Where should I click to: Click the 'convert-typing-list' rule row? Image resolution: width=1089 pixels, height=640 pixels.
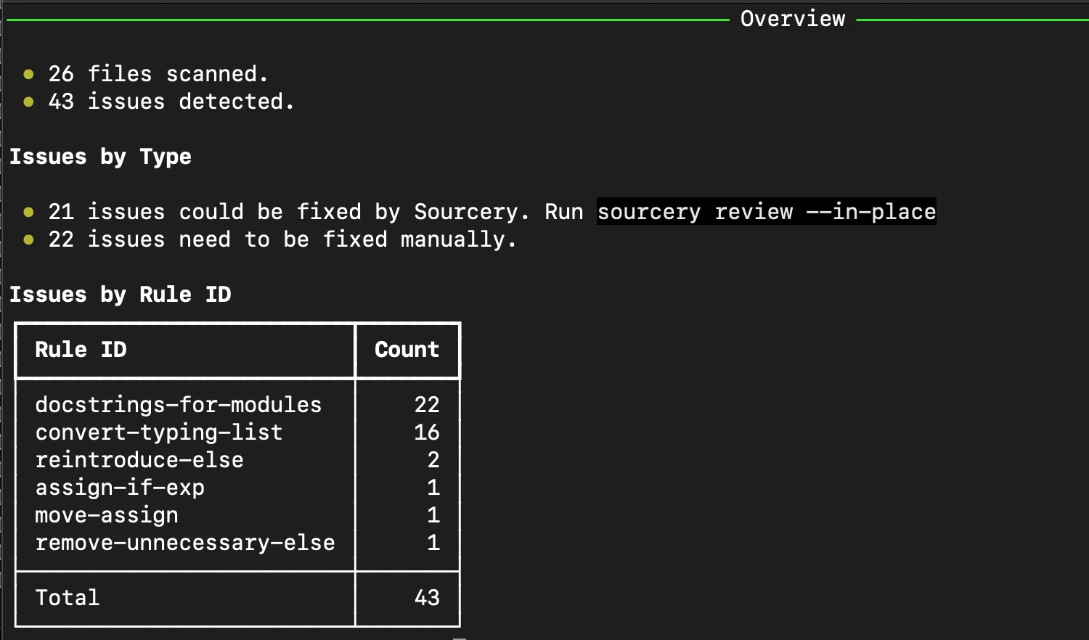coord(159,432)
